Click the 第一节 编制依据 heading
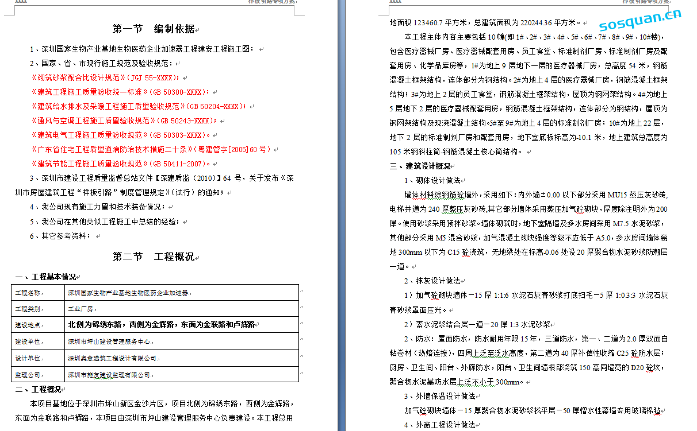Image resolution: width=697 pixels, height=431 pixels. 153,29
